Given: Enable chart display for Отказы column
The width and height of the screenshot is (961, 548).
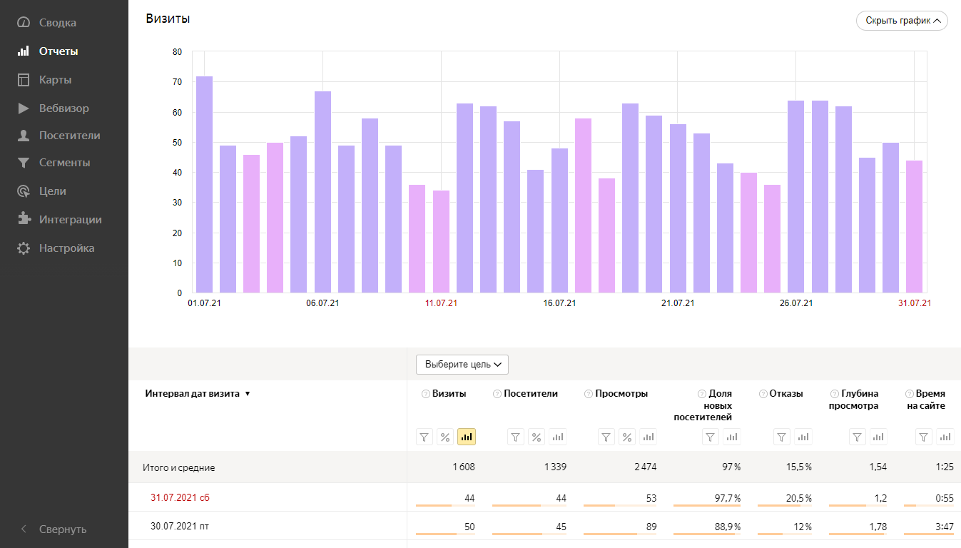Looking at the screenshot, I should coord(803,437).
